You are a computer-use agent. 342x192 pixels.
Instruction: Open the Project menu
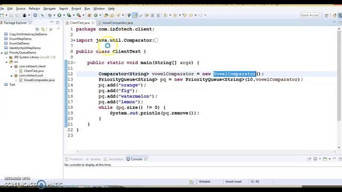pyautogui.click(x=76, y=9)
